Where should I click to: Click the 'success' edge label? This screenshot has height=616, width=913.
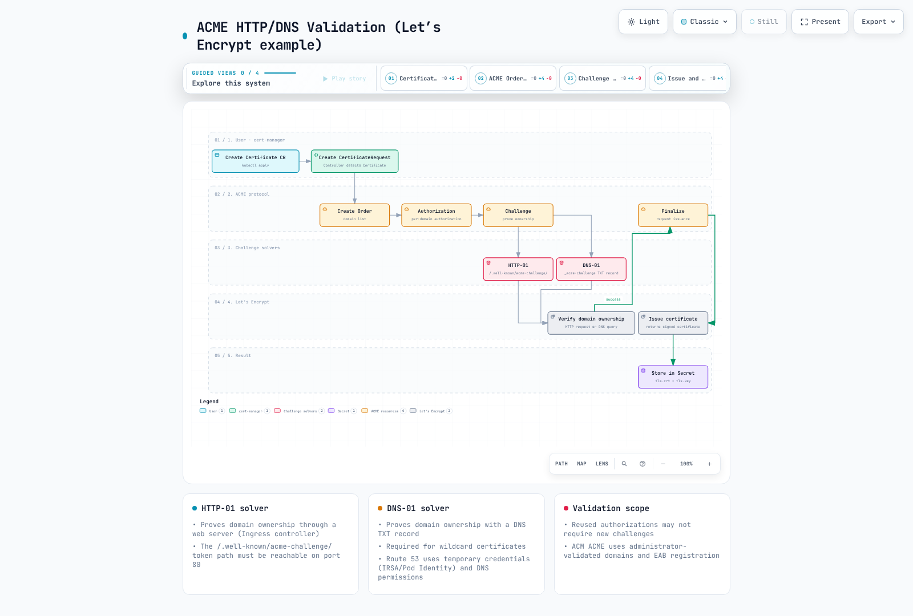613,299
